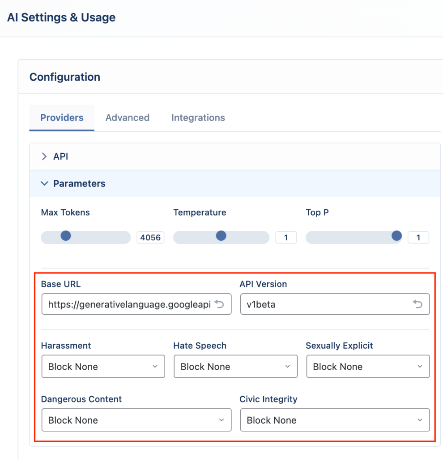Open the Harassment dropdown
Image resolution: width=443 pixels, height=459 pixels.
pos(103,367)
